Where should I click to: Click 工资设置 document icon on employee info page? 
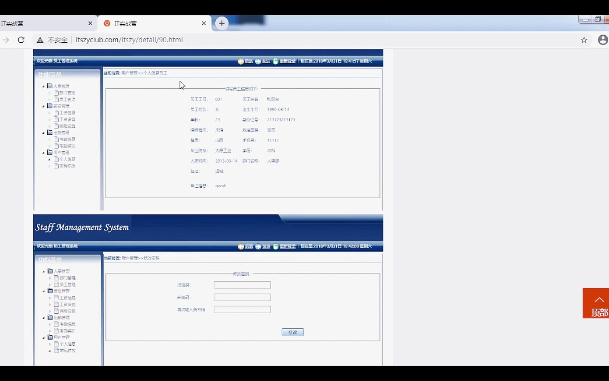click(x=56, y=119)
